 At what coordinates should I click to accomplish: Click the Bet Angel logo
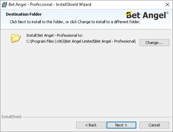pos(147,15)
